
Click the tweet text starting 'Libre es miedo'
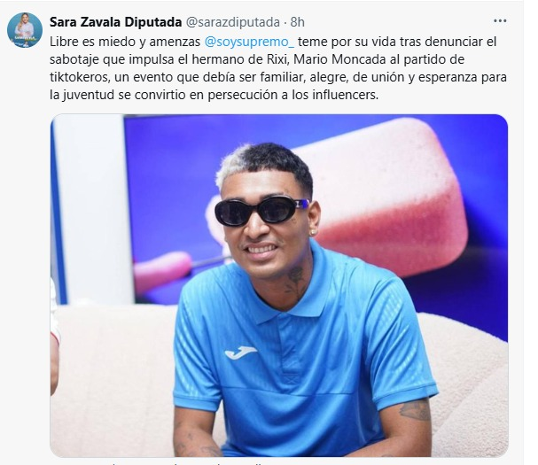[x=278, y=68]
